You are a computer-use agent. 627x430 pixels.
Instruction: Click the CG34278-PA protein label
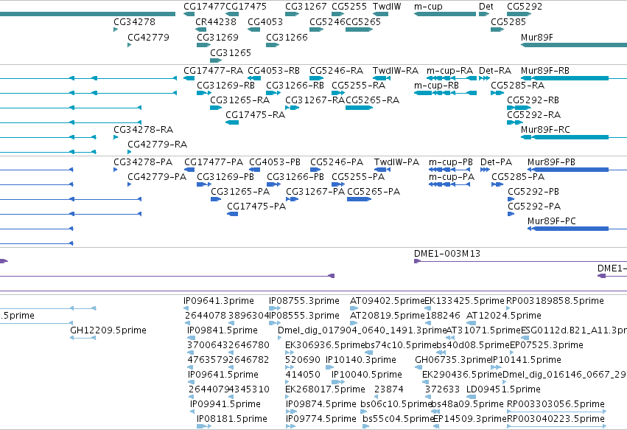click(x=143, y=162)
